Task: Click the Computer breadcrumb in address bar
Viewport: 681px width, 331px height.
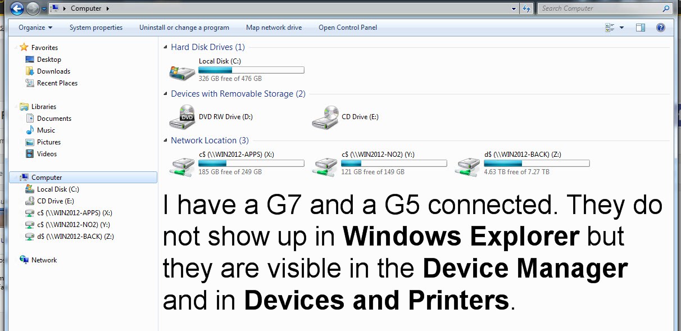Action: (x=86, y=8)
